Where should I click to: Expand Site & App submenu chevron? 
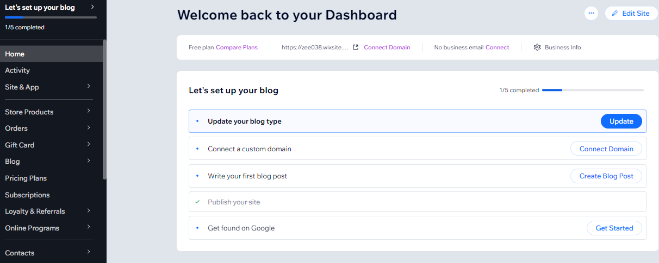88,86
